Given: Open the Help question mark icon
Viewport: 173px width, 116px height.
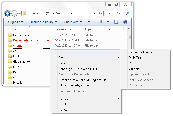Looking at the screenshot, I should (125, 22).
